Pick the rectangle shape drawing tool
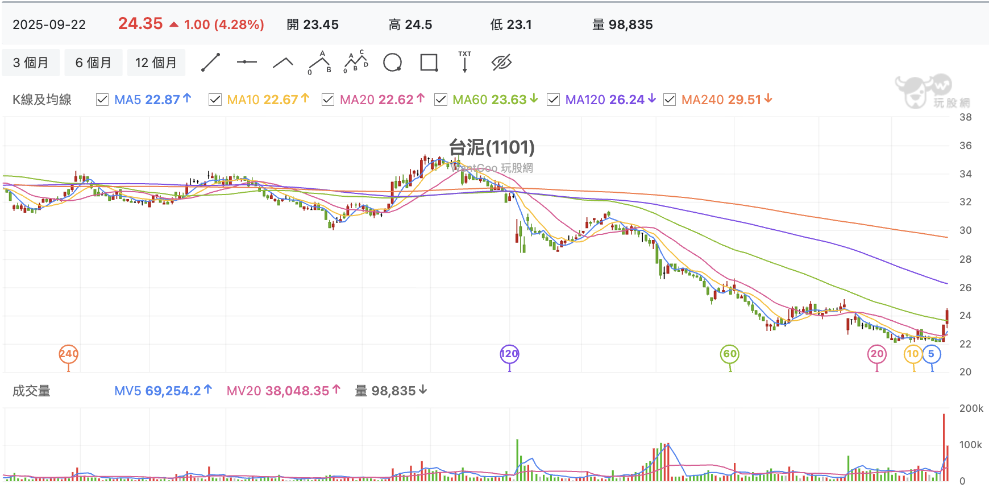This screenshot has height=488, width=989. tap(429, 63)
